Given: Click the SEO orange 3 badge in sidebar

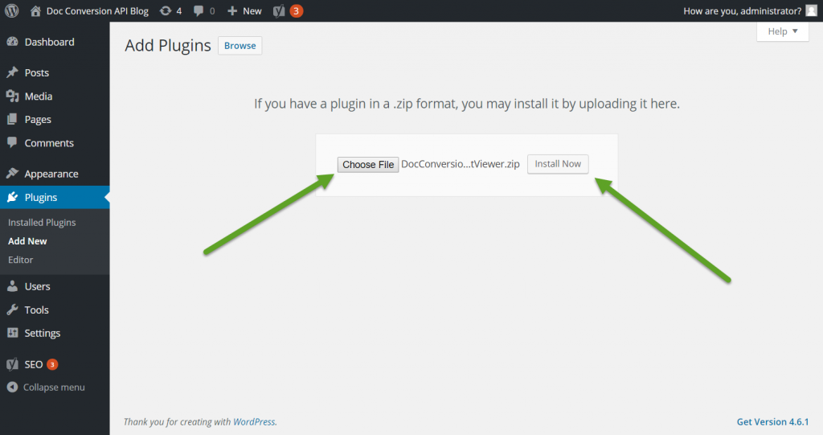Looking at the screenshot, I should coord(52,364).
